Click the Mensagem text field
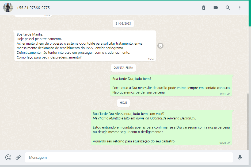251x167 pixels. pyautogui.click(x=129, y=157)
